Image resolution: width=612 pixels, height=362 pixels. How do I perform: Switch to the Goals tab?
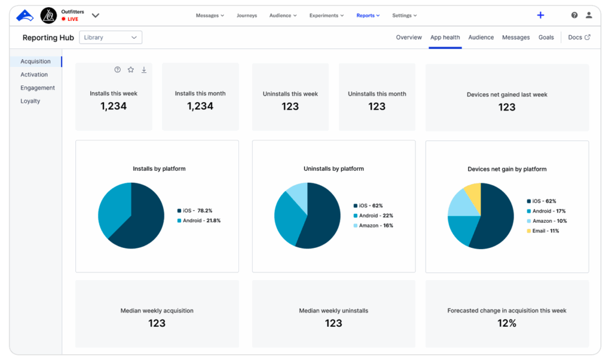click(546, 38)
